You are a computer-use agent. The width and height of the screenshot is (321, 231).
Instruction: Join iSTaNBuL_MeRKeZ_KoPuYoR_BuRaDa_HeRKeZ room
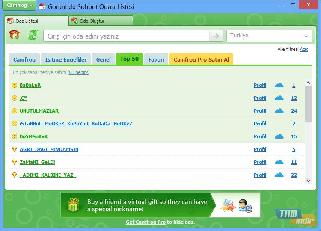(76, 124)
